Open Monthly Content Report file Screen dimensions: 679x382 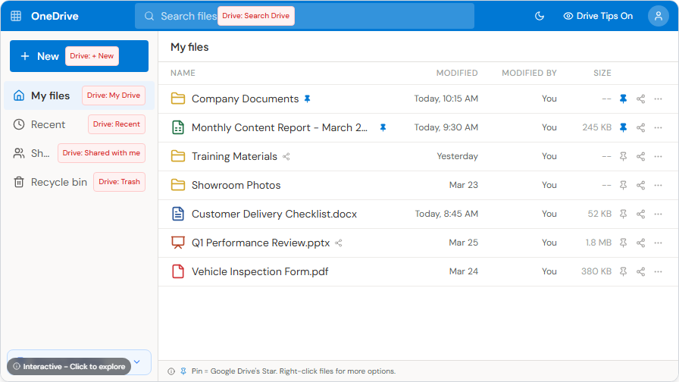[x=280, y=127]
